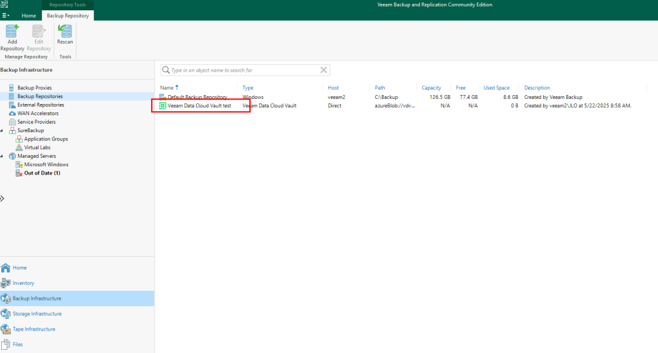The image size is (658, 353).
Task: Select Virtual Labs under SureBackup
Action: click(x=37, y=148)
